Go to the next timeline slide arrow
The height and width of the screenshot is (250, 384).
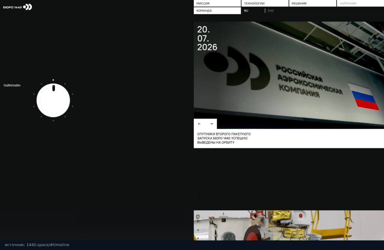pyautogui.click(x=211, y=124)
